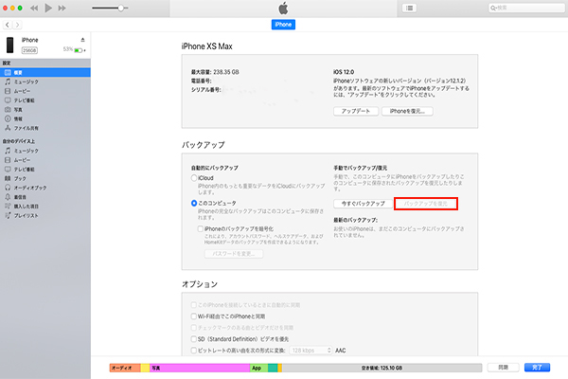568x379 pixels.
Task: Open 概要 (Summary) in the sidebar
Action: click(x=45, y=73)
